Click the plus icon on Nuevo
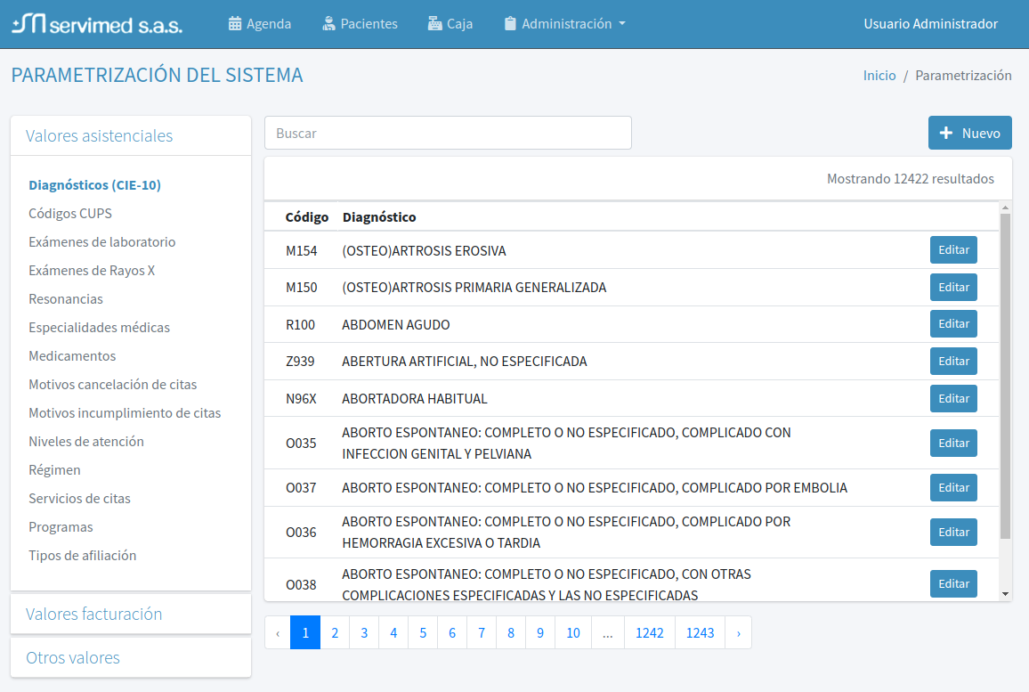1029x692 pixels. [946, 133]
